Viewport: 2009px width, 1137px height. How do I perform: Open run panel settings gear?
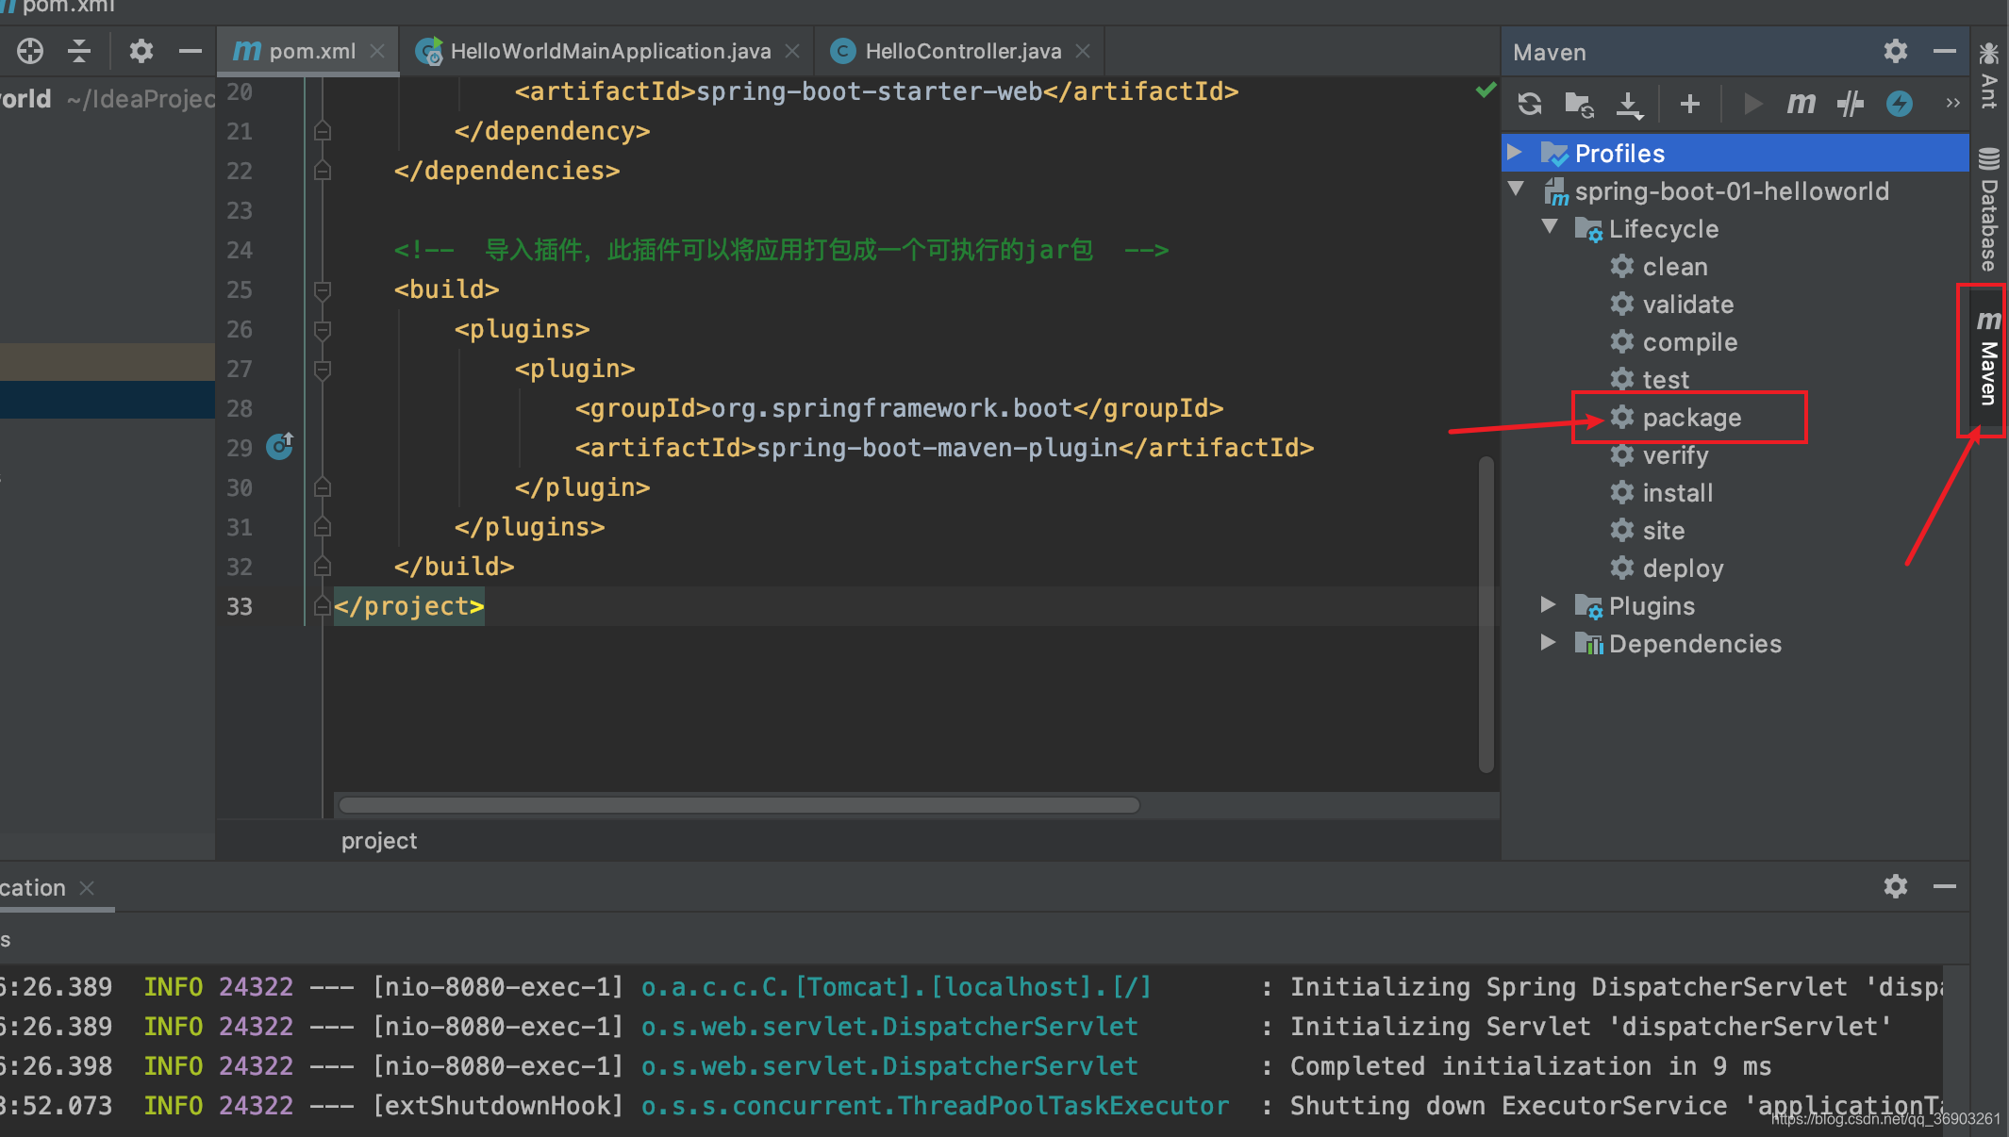(x=1896, y=886)
